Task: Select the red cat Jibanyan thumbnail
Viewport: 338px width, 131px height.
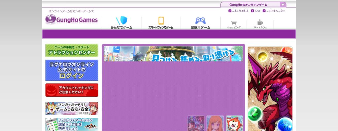Action: pyautogui.click(x=234, y=123)
